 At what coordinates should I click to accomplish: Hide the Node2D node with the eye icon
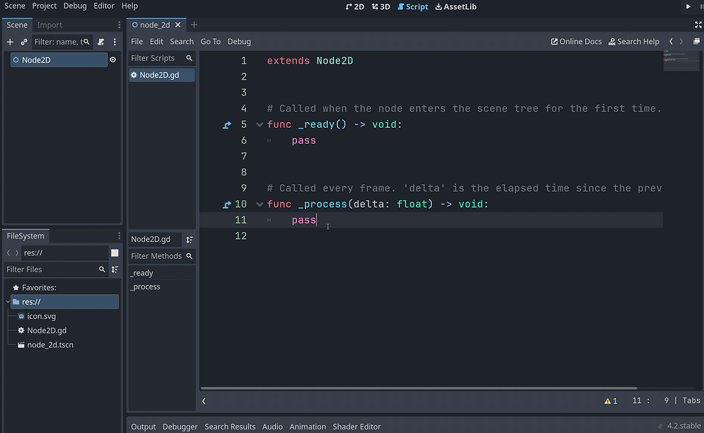(x=113, y=59)
